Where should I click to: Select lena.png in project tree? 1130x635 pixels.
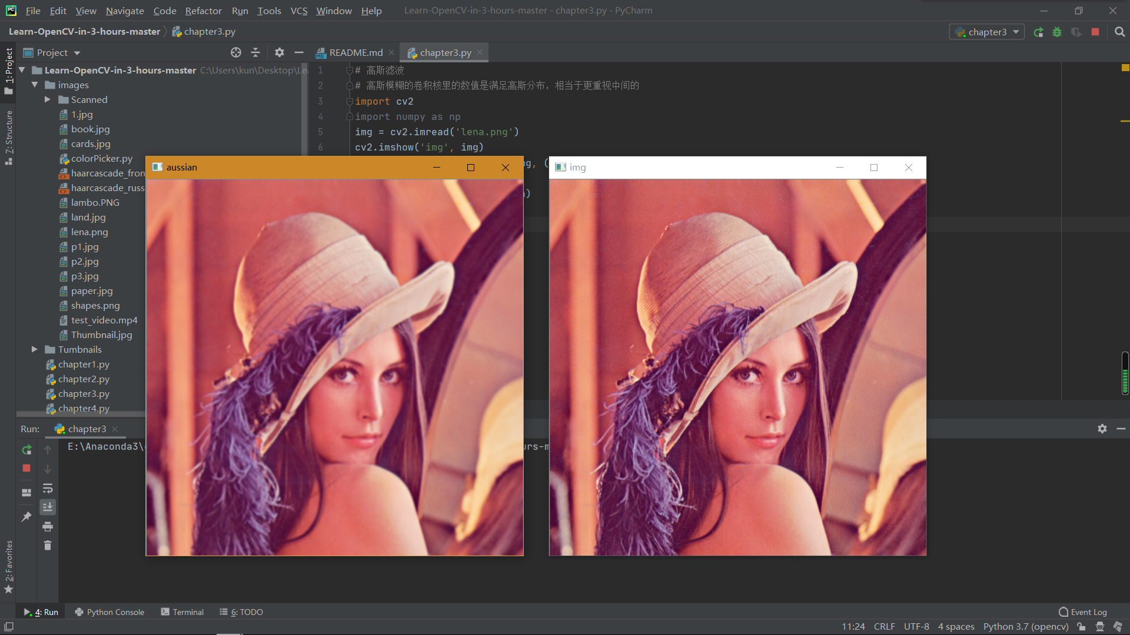coord(89,232)
